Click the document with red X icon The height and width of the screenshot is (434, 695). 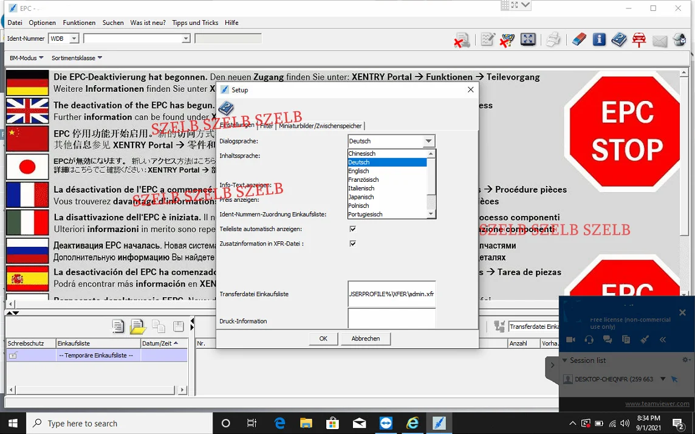pyautogui.click(x=462, y=40)
